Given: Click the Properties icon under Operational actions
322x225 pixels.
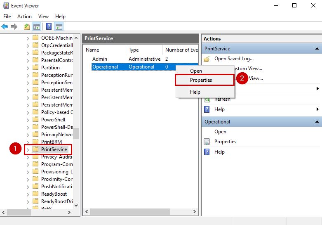Looking at the screenshot, I should click(x=207, y=142).
